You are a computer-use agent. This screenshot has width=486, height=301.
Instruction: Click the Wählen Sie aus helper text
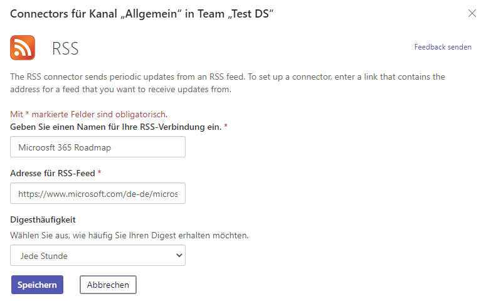coord(129,236)
